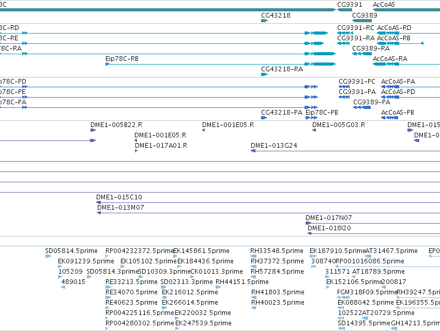Click the Eip78C-RB start arrow glyph

108,64
